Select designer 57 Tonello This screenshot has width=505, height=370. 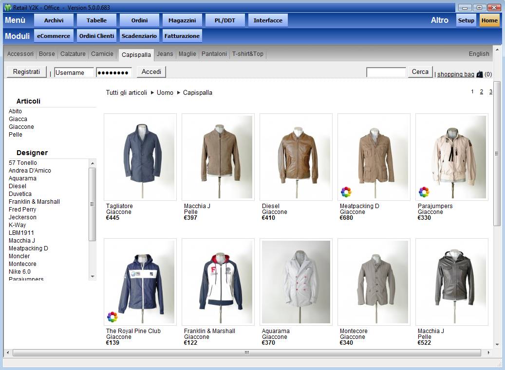(23, 163)
